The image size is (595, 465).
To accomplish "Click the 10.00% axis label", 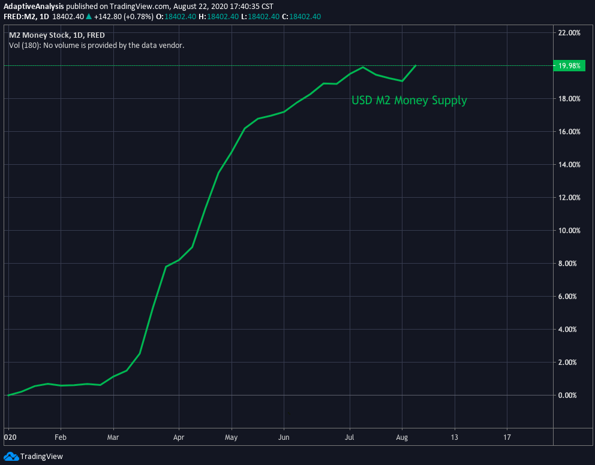I will pyautogui.click(x=569, y=231).
